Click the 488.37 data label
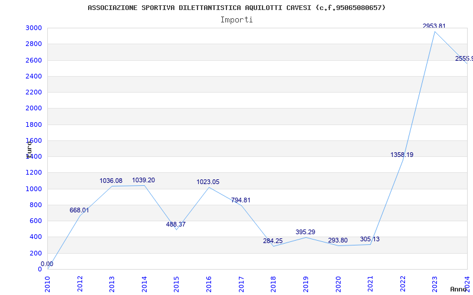This screenshot has width=473, height=295. tap(176, 224)
